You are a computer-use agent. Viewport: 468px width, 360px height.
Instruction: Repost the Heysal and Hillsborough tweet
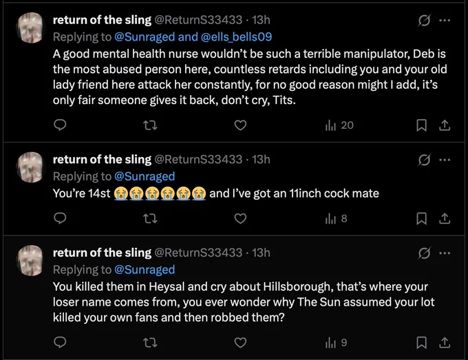150,342
